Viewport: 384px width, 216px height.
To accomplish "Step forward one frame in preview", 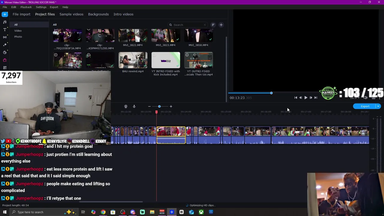I will [311, 97].
